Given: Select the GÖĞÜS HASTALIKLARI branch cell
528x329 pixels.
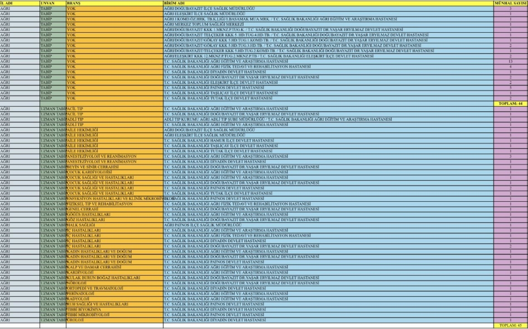Looking at the screenshot, I should 114,215.
